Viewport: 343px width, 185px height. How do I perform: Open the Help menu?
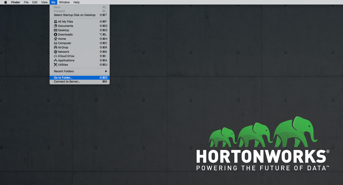point(77,2)
